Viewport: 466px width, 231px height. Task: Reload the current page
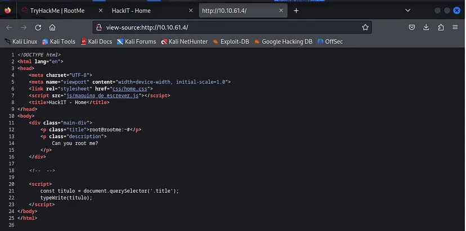(38, 27)
